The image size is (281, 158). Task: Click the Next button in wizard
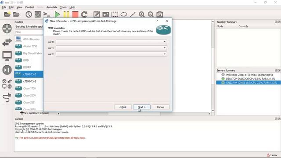tap(141, 107)
